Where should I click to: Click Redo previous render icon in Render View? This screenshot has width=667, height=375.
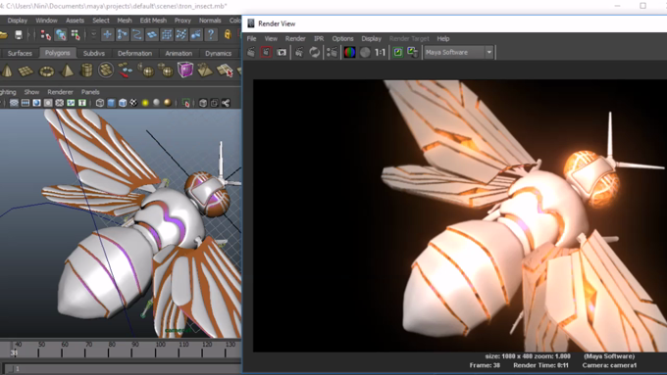[x=251, y=52]
